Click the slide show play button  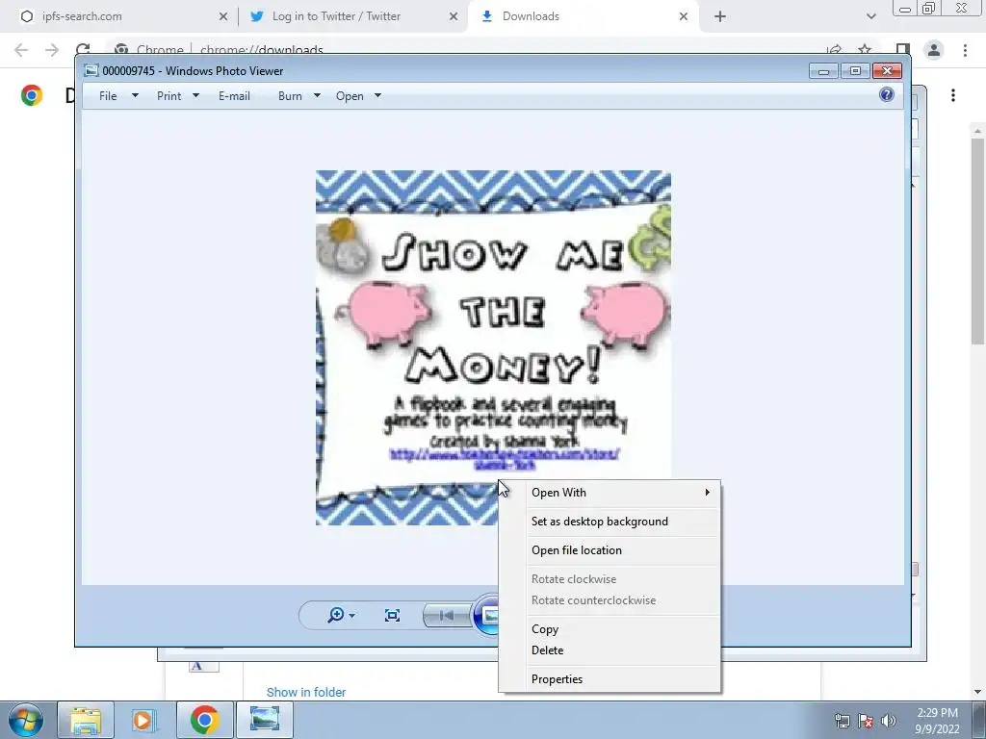coord(488,615)
